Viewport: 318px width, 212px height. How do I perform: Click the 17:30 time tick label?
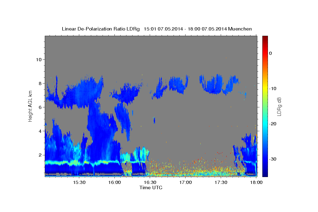pyautogui.click(x=221, y=183)
